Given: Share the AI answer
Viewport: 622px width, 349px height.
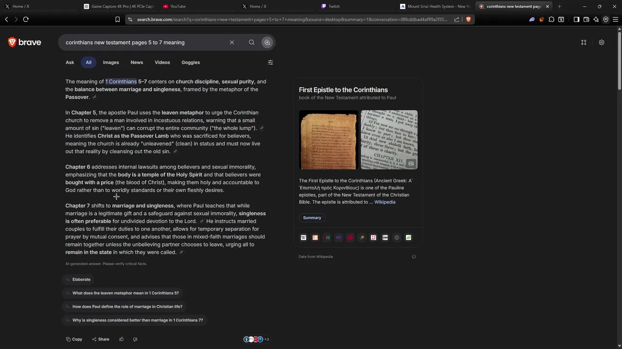Looking at the screenshot, I should click(x=101, y=339).
